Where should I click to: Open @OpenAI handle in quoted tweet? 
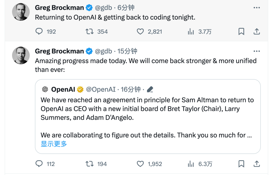click(101, 89)
